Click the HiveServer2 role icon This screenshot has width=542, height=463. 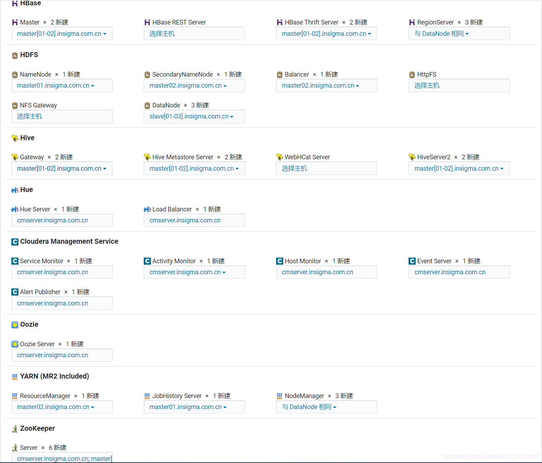[412, 157]
